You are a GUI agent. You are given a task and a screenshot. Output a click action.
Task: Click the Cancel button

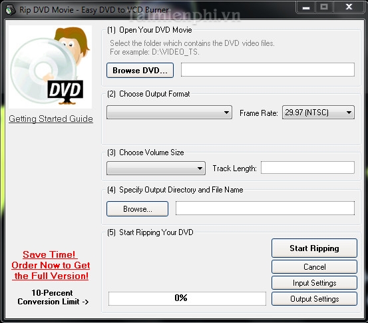tap(314, 267)
